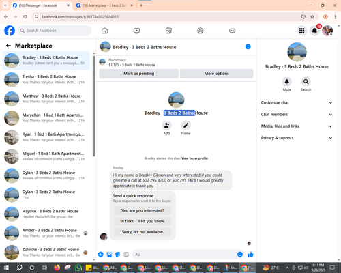Open Windows Task View button

pyautogui.click(x=44, y=268)
